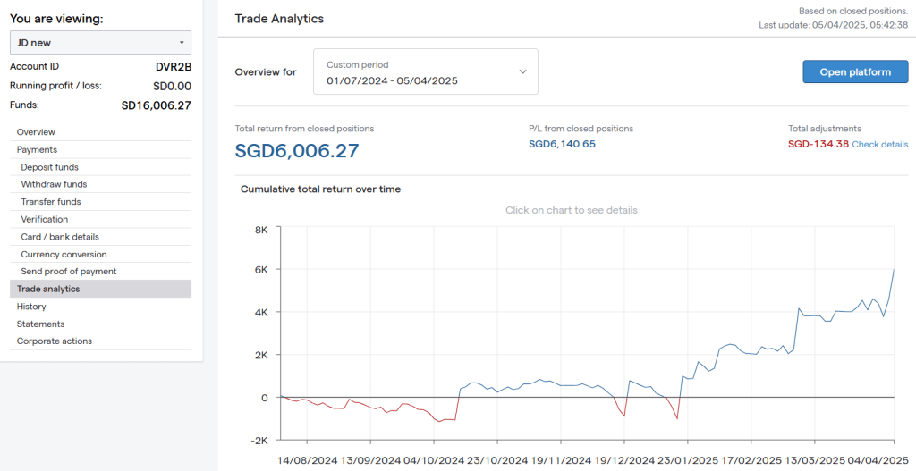Expand the Custom period date selector
Image resolution: width=916 pixels, height=471 pixels.
[425, 71]
